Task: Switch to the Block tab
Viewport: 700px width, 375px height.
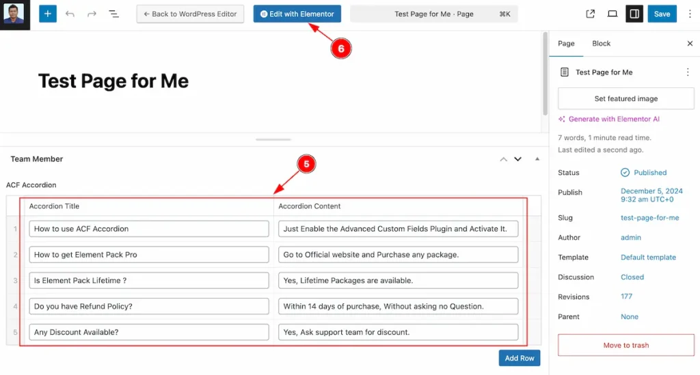Action: pyautogui.click(x=601, y=43)
